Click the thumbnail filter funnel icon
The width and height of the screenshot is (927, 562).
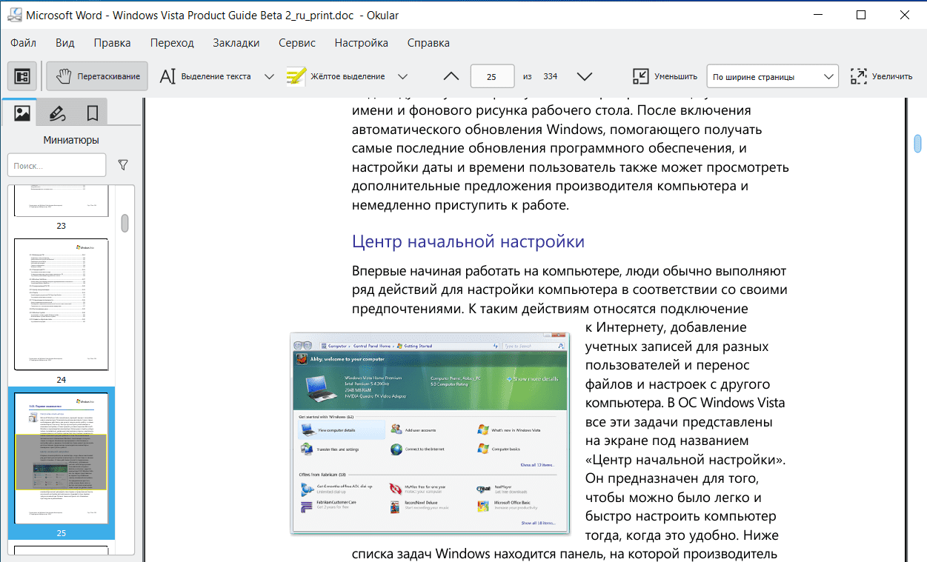(x=123, y=166)
